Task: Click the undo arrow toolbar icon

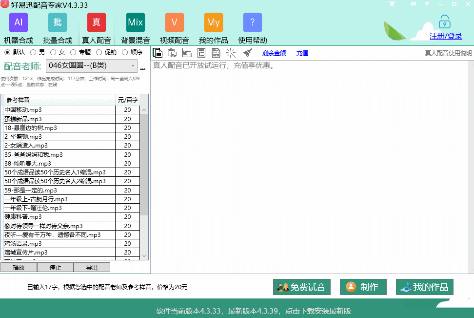Action: 187,53
